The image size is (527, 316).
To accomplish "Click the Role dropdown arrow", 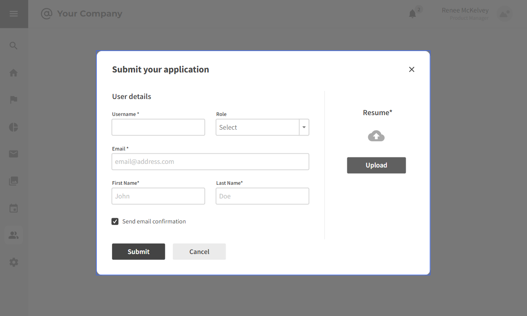I will [x=304, y=127].
